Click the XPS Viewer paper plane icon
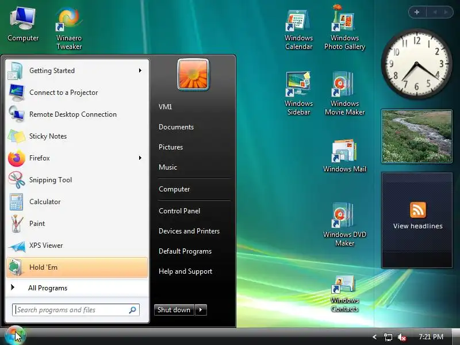Image resolution: width=460 pixels, height=345 pixels. coord(17,247)
